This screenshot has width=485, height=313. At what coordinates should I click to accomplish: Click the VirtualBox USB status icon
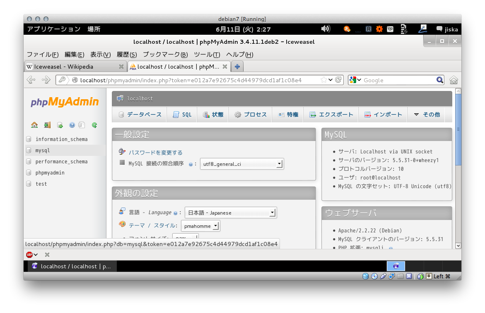[x=383, y=276]
